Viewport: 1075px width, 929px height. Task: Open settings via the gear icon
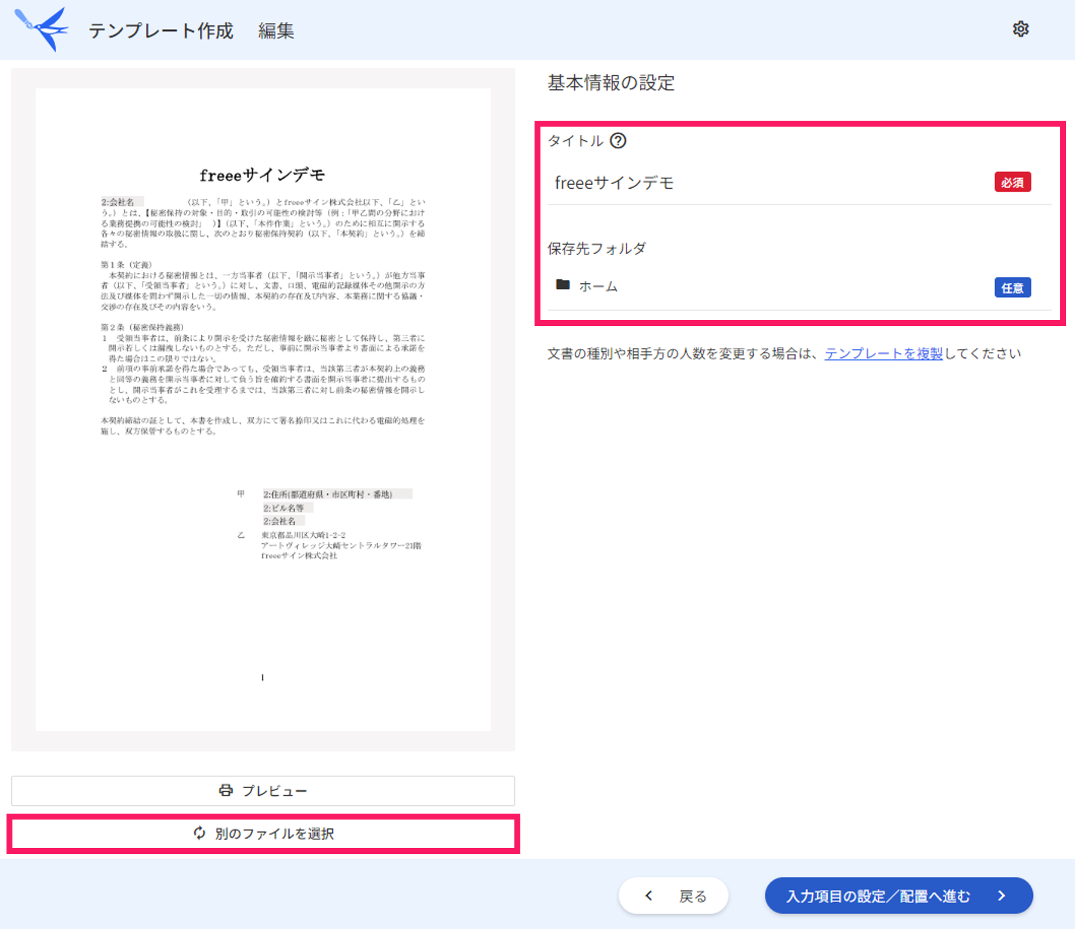pos(1021,29)
